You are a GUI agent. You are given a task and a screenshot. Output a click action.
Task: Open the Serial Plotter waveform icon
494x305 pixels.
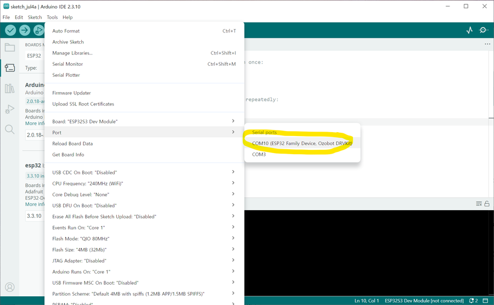[469, 30]
